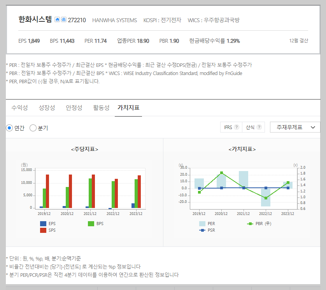
Task: Click the 2019/12 PSR blue data point
Action: (x=200, y=189)
